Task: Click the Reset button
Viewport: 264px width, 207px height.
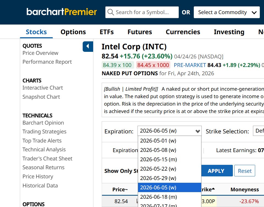Action: tap(244, 171)
